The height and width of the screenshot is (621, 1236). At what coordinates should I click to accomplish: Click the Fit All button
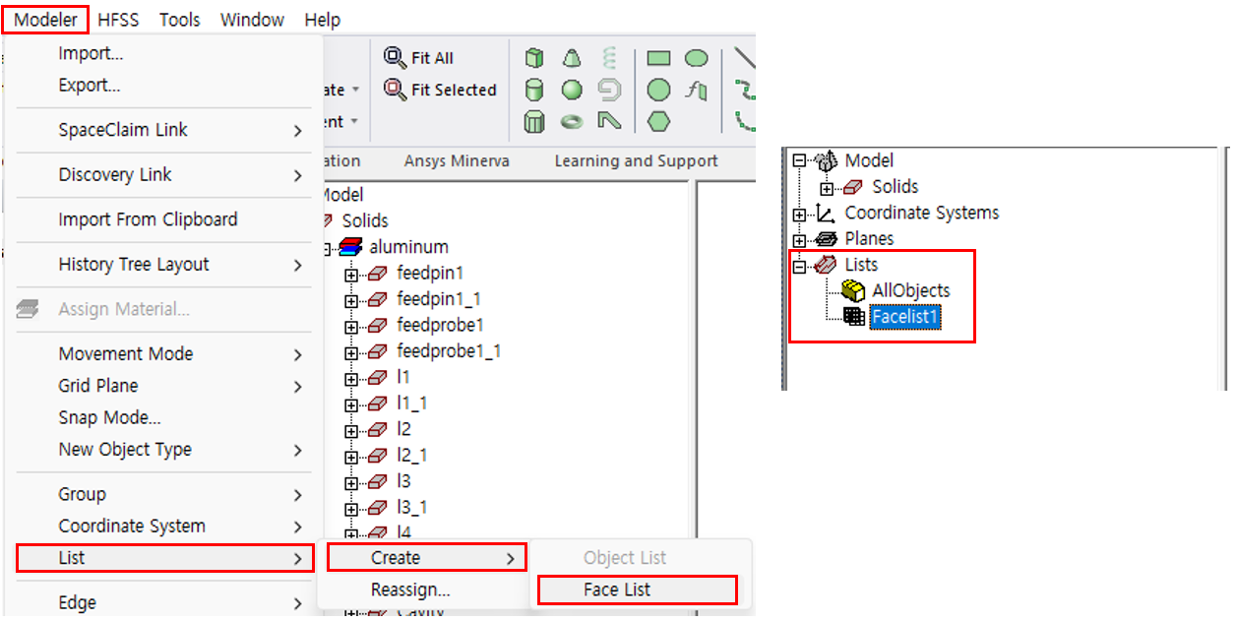click(420, 58)
